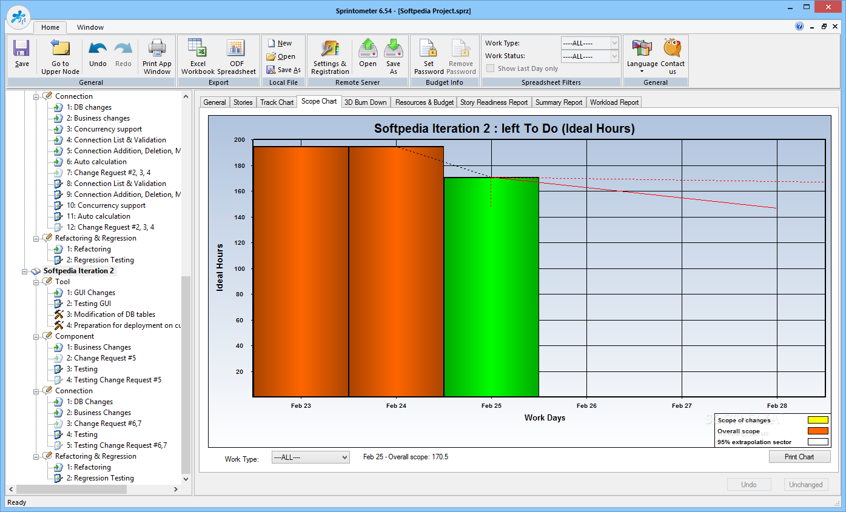Open Print App Window
This screenshot has width=846, height=512.
(x=157, y=57)
